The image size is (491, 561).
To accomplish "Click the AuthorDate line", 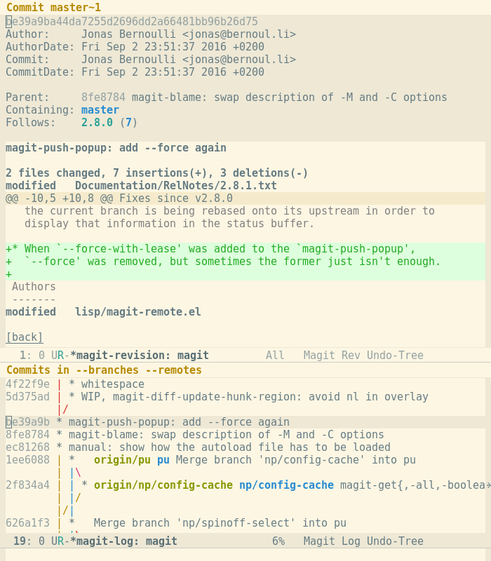I will pyautogui.click(x=135, y=46).
